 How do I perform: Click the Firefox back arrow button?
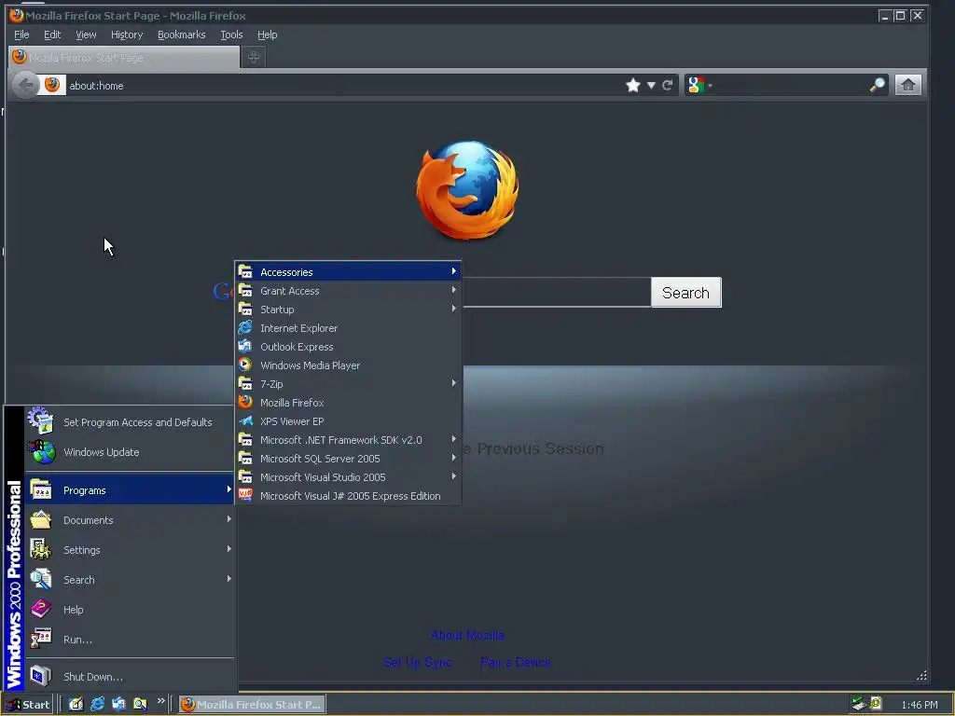[25, 85]
